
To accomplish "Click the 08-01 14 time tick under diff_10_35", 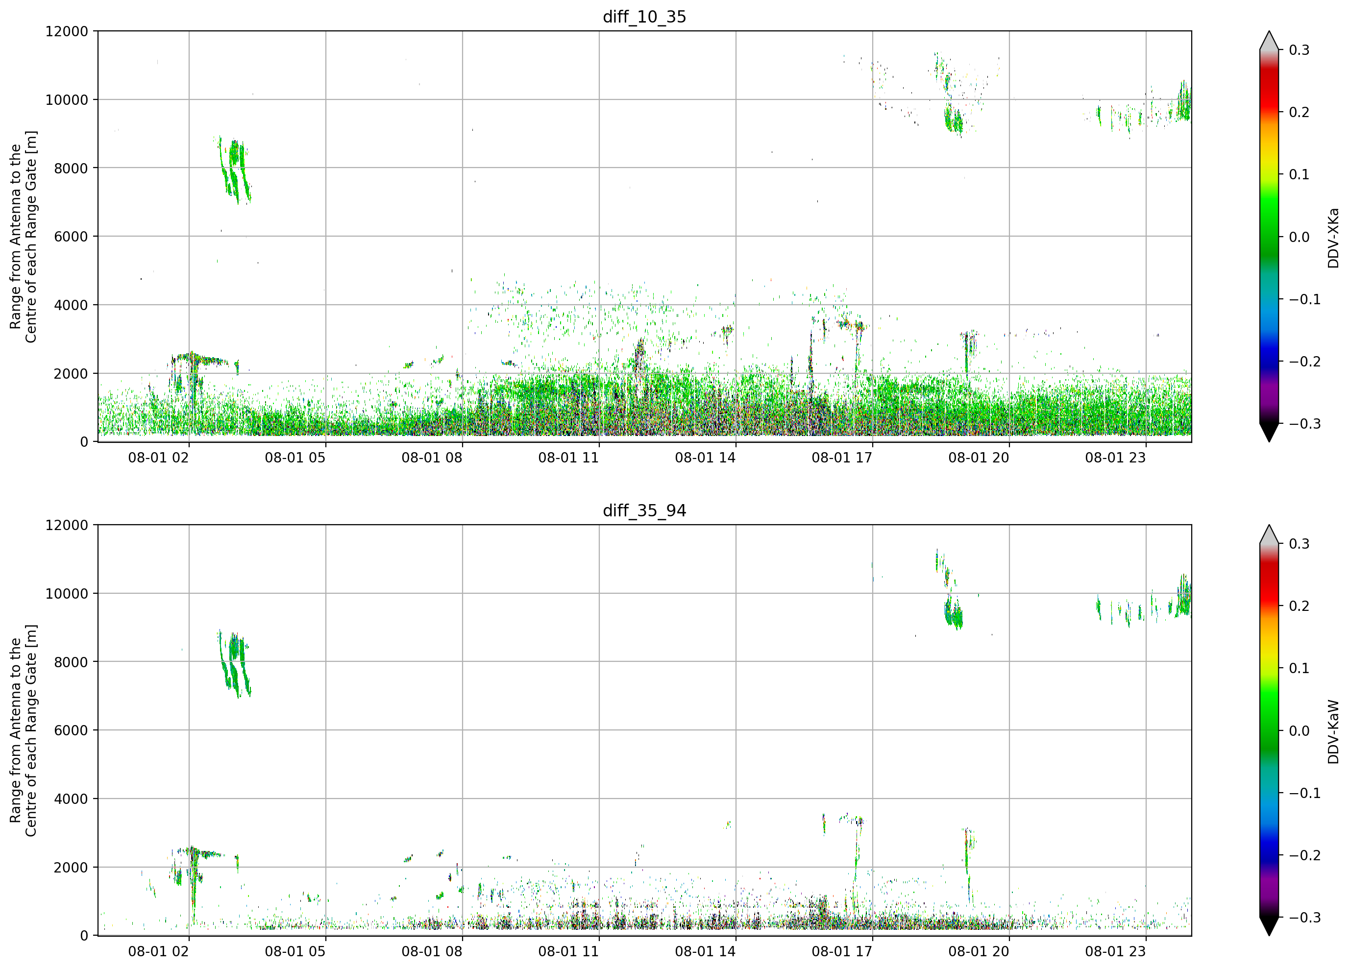I will point(705,458).
